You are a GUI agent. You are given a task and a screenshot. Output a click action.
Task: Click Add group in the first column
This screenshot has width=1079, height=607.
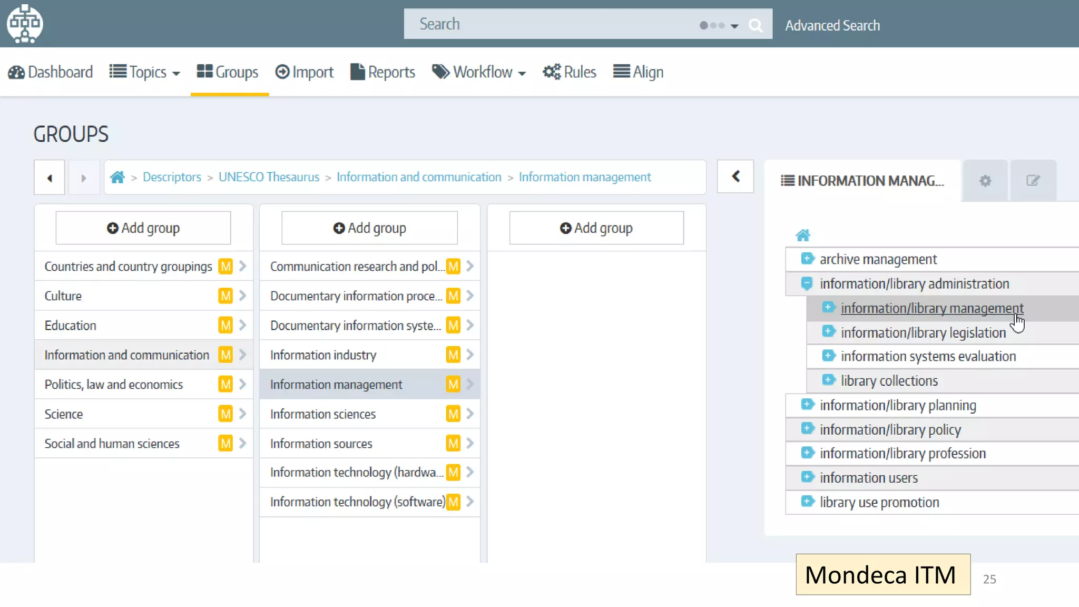(143, 228)
